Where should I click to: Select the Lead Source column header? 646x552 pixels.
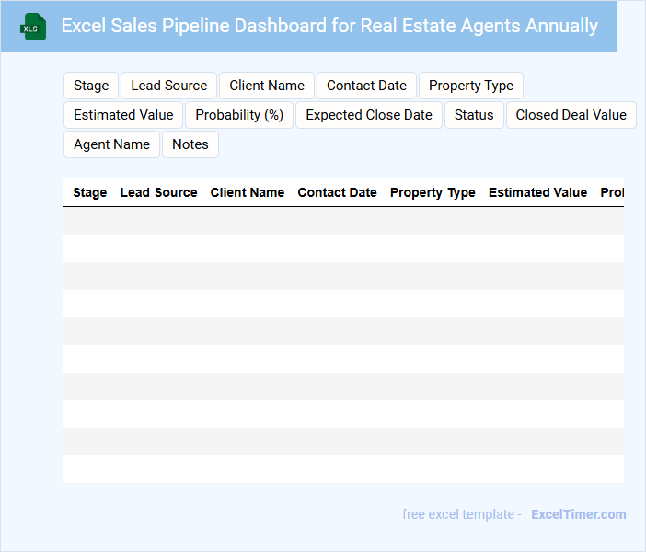click(158, 192)
